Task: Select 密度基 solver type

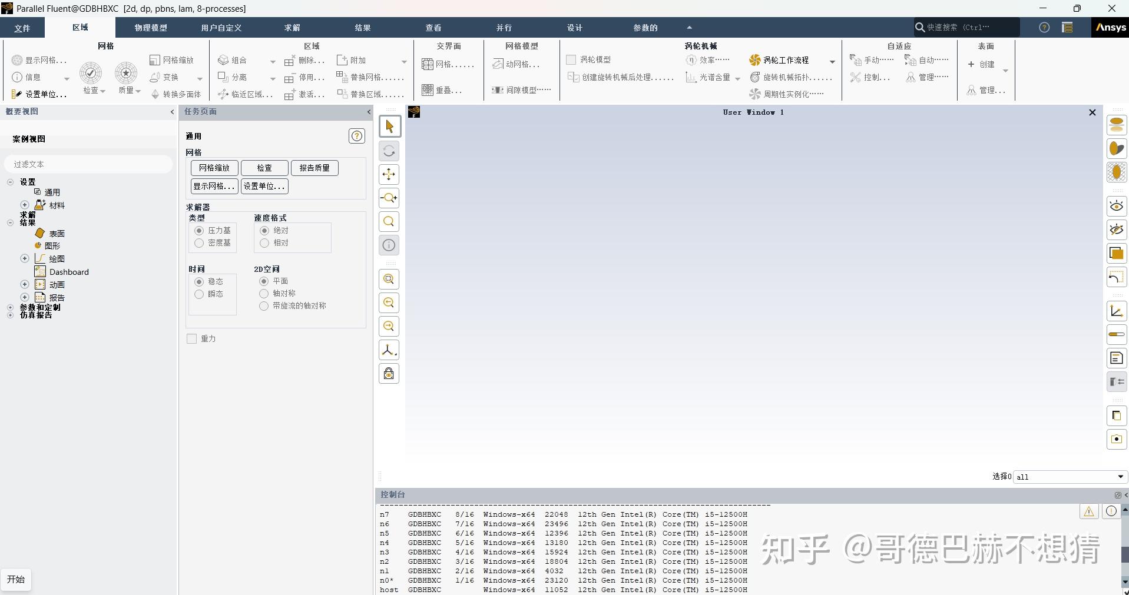Action: coord(199,243)
